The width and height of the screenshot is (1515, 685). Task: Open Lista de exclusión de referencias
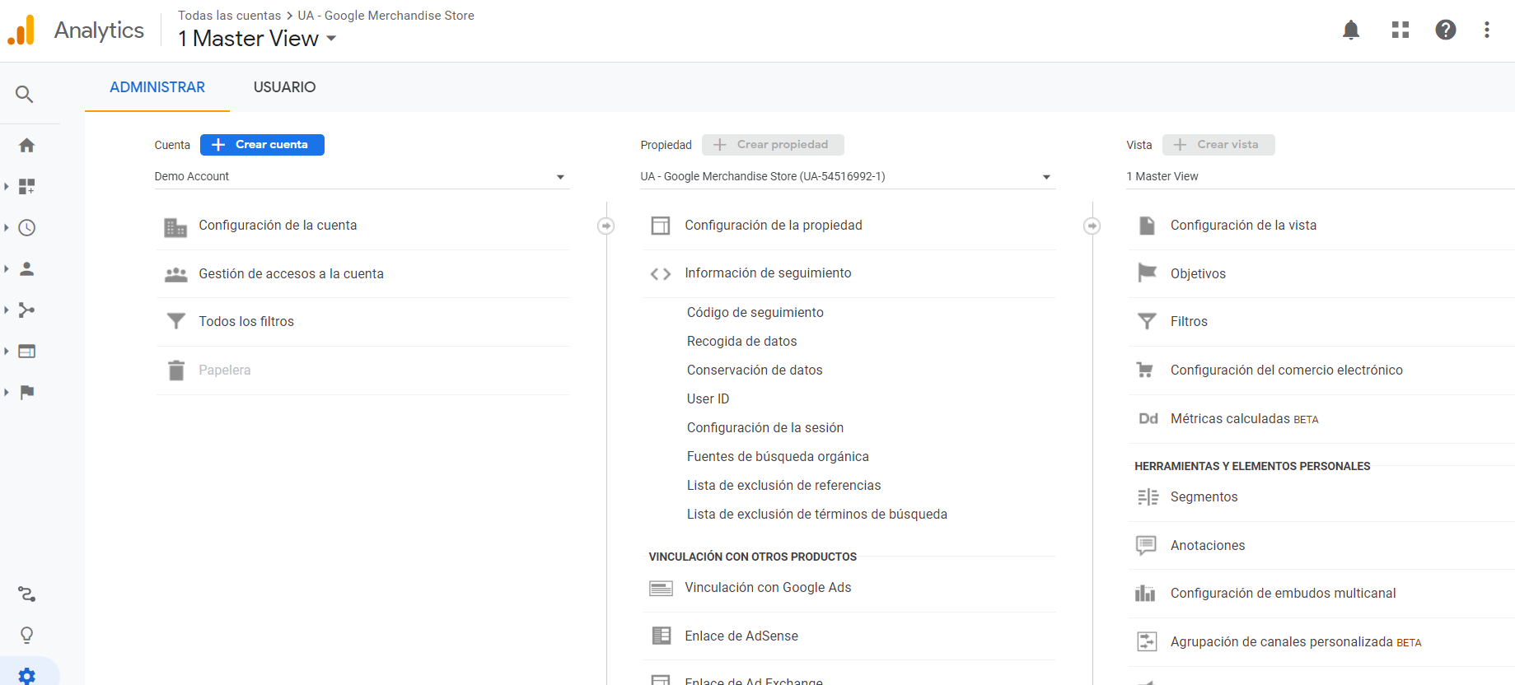(x=784, y=486)
